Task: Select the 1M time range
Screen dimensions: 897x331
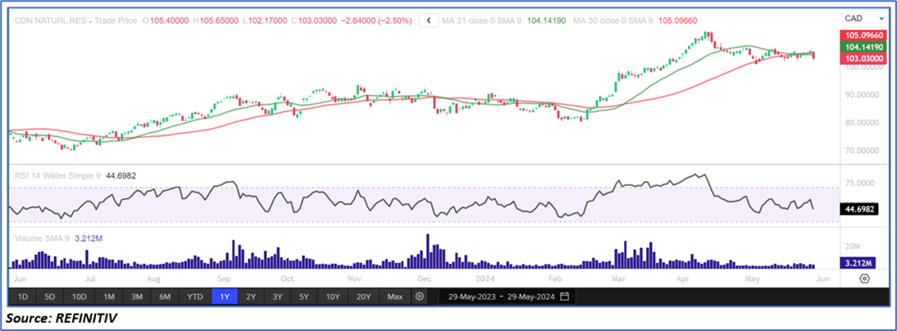Action: tap(109, 297)
